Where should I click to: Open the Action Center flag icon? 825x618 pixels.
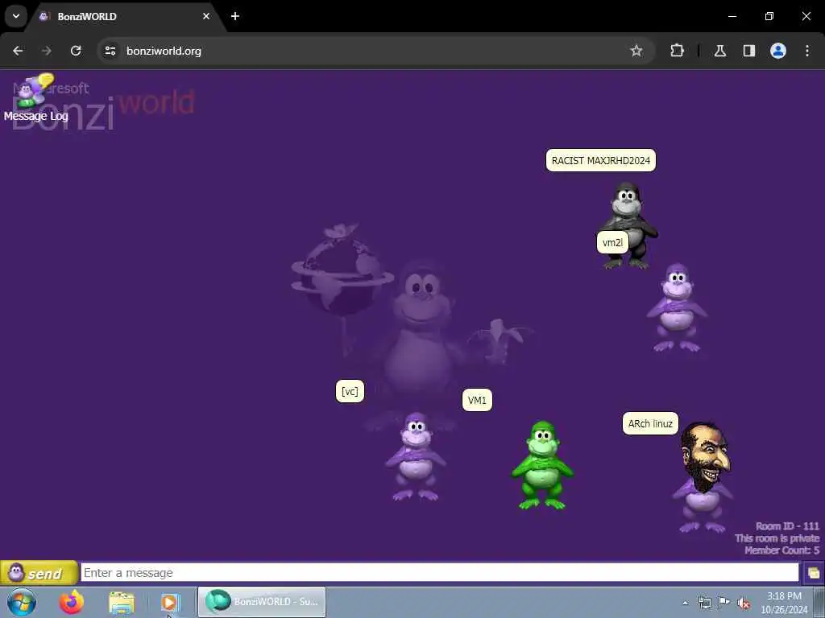pyautogui.click(x=724, y=603)
